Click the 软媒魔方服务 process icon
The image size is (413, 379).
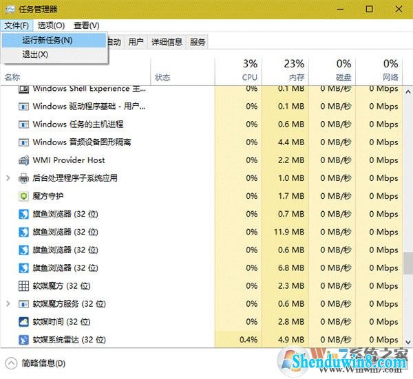click(x=23, y=304)
